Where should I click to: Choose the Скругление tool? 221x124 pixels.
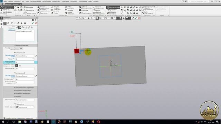pyautogui.click(x=42, y=13)
